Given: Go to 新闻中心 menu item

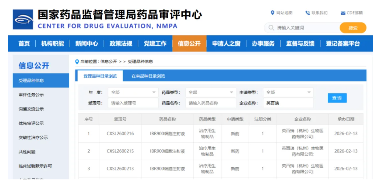Looking at the screenshot, I should 87,43.
